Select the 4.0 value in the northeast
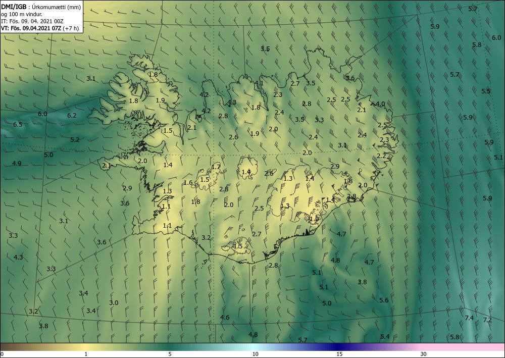The image size is (505, 358). (380, 104)
